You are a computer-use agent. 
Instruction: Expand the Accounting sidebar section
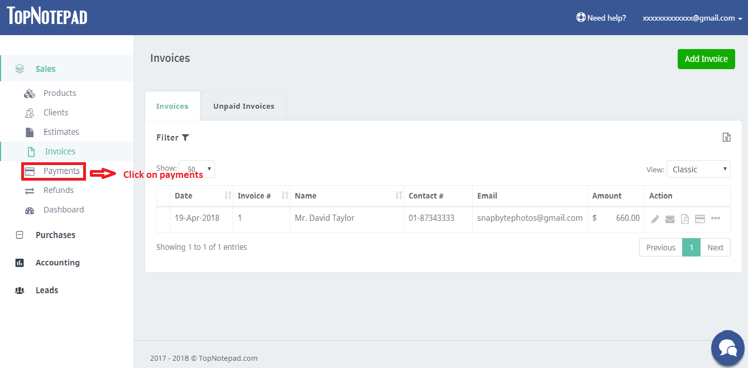pos(57,263)
